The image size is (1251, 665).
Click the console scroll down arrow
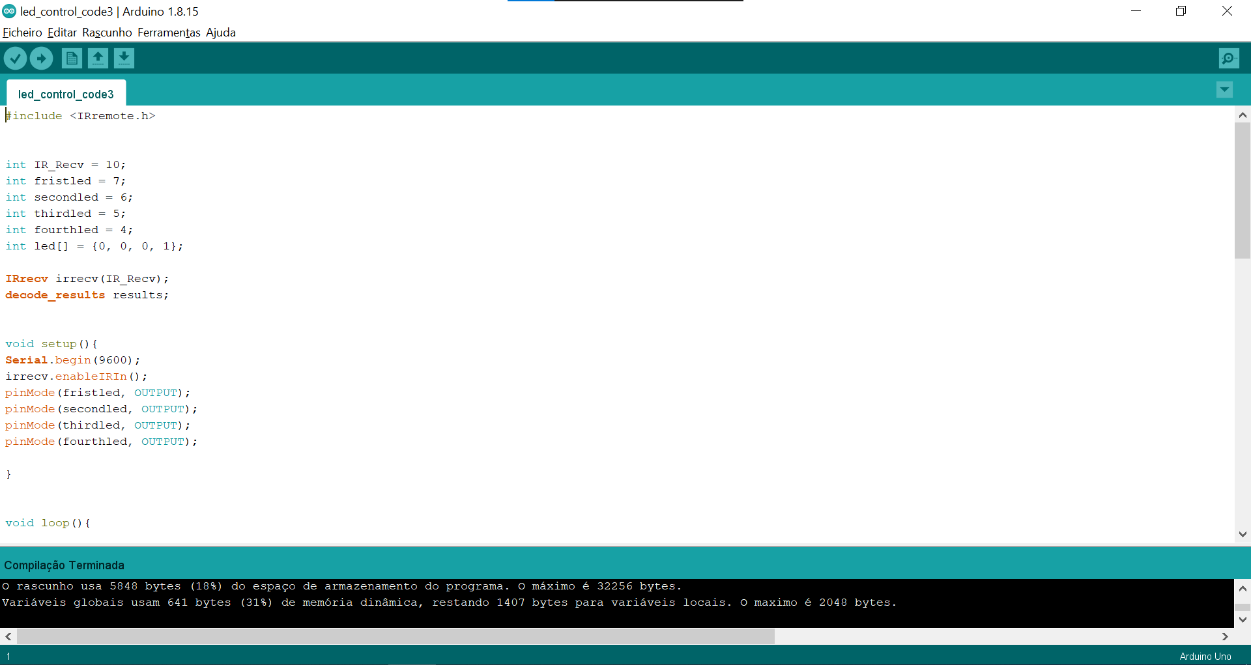click(1243, 619)
